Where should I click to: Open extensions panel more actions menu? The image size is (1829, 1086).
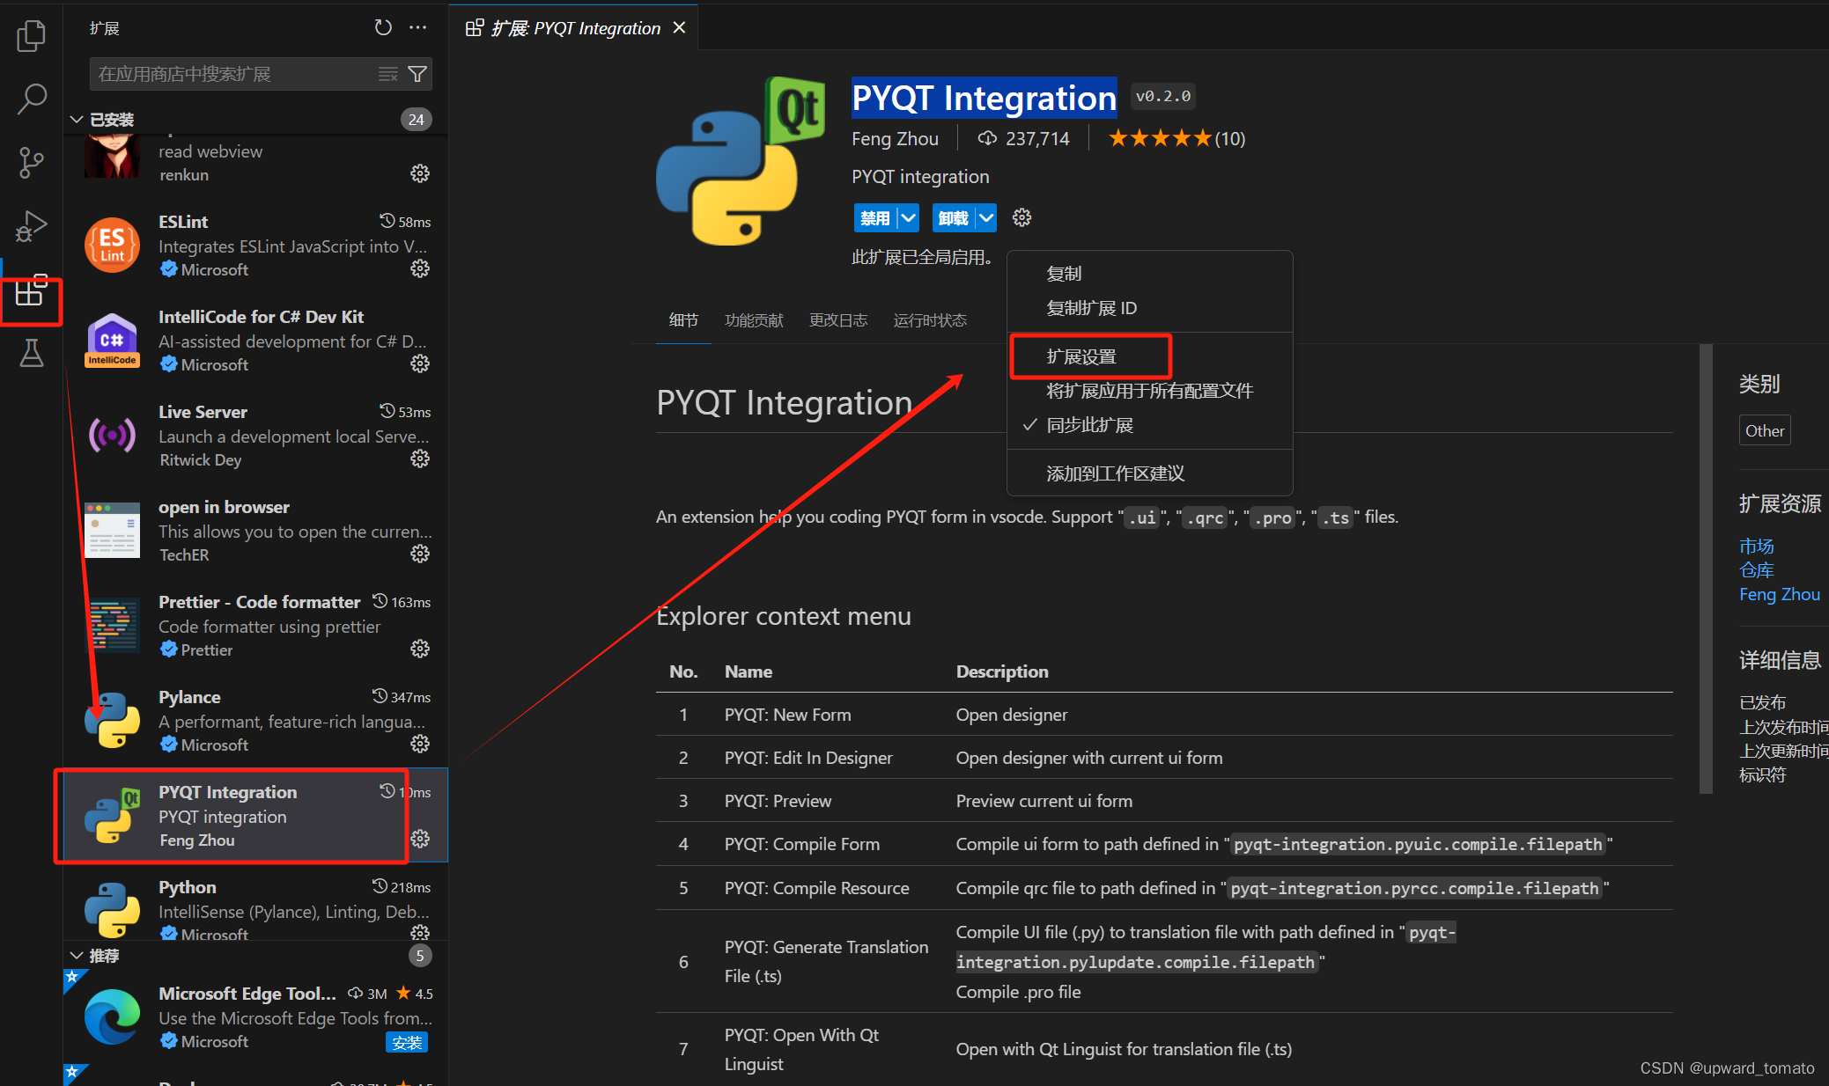point(418,27)
